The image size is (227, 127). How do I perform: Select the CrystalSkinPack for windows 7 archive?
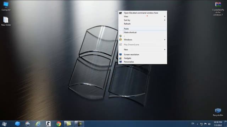point(218,8)
